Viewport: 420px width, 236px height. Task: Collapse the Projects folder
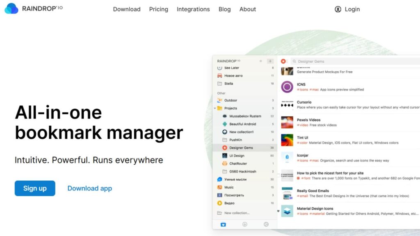click(x=215, y=108)
